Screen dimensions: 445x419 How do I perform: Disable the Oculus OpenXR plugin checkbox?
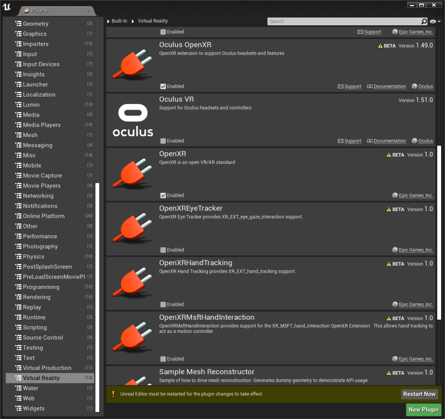coord(163,86)
